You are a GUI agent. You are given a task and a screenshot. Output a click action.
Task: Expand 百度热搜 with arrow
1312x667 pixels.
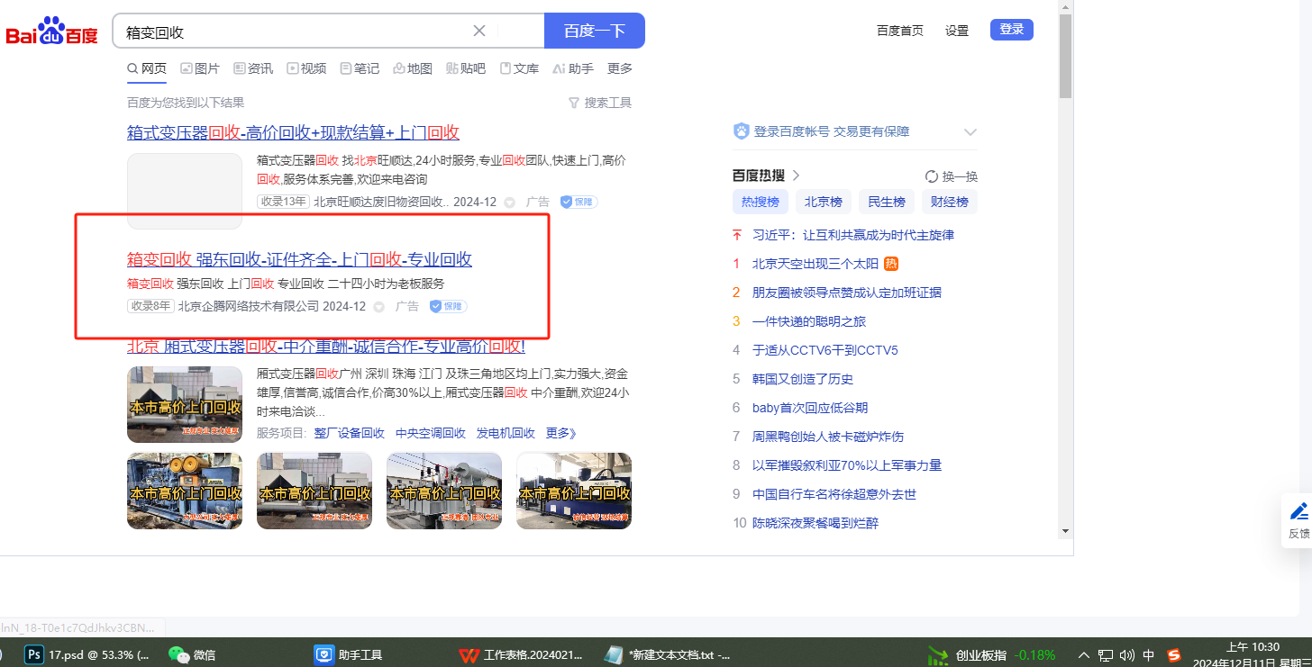(797, 176)
